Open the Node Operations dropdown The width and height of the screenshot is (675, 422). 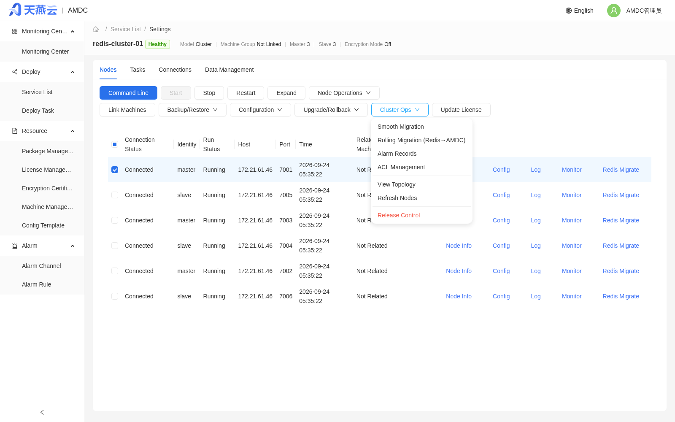(x=344, y=93)
